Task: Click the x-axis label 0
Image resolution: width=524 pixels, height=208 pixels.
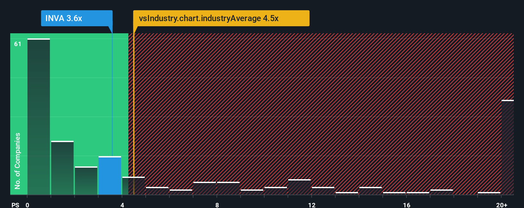Action: [27, 205]
